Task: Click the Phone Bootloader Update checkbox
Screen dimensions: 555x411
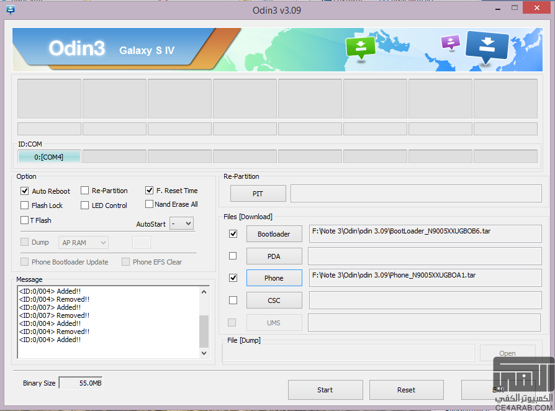Action: click(24, 261)
